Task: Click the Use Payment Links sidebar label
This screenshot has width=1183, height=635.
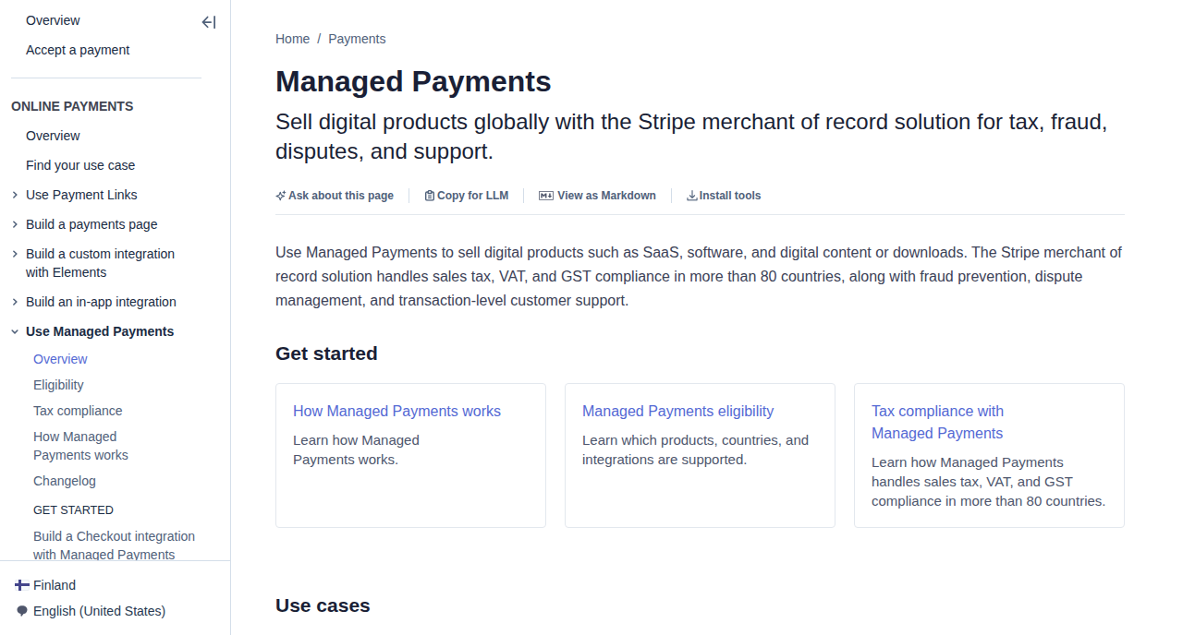Action: (x=81, y=195)
